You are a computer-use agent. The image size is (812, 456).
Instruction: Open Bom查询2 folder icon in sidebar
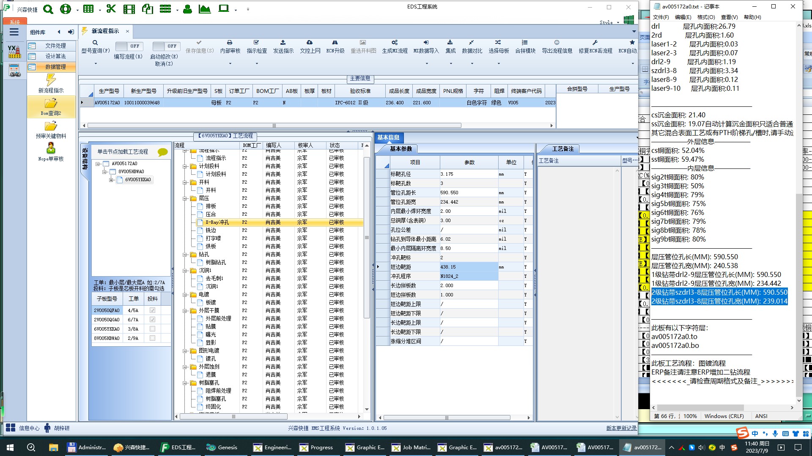[x=51, y=103]
